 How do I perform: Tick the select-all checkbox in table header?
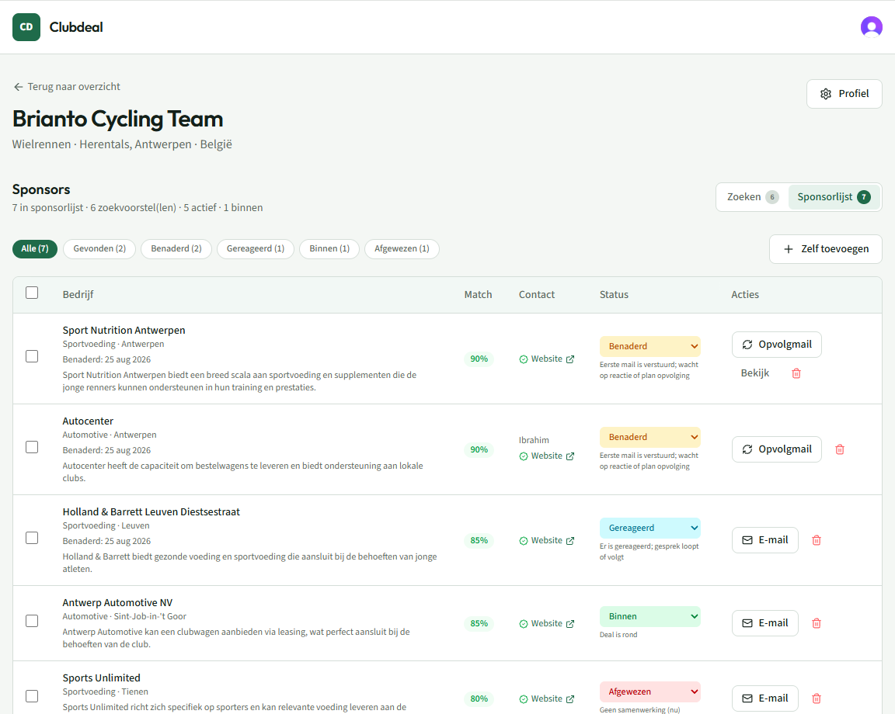click(32, 293)
